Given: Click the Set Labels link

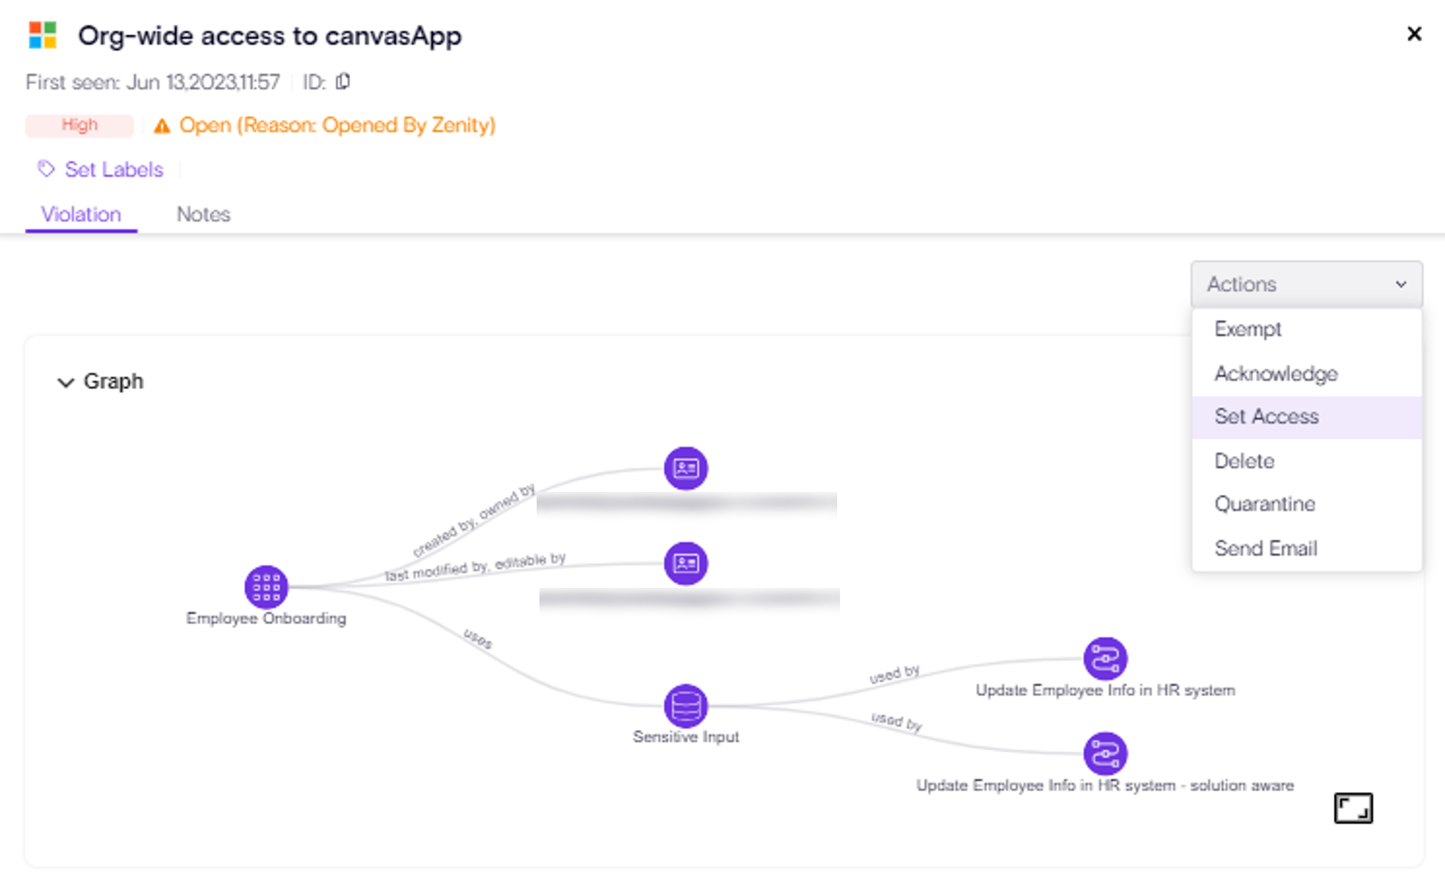Looking at the screenshot, I should tap(114, 169).
